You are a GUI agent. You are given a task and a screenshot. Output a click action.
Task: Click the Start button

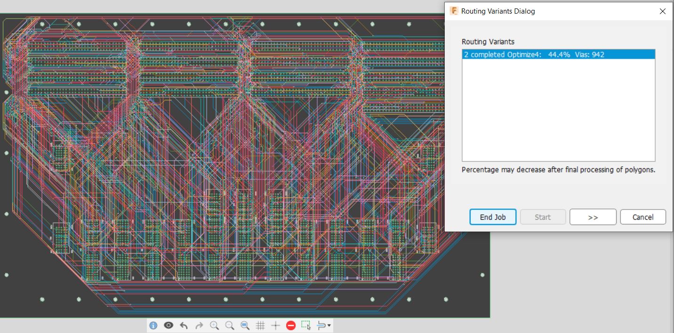(x=543, y=217)
